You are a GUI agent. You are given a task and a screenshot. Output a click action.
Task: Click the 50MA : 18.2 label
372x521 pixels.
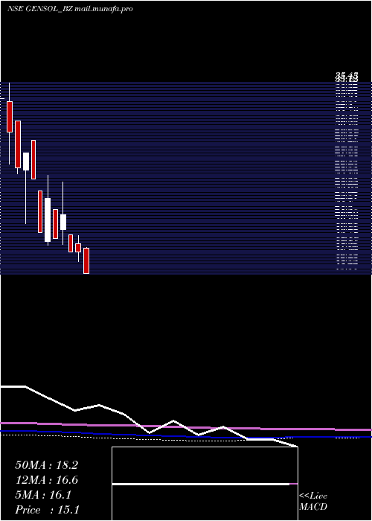coord(46,465)
